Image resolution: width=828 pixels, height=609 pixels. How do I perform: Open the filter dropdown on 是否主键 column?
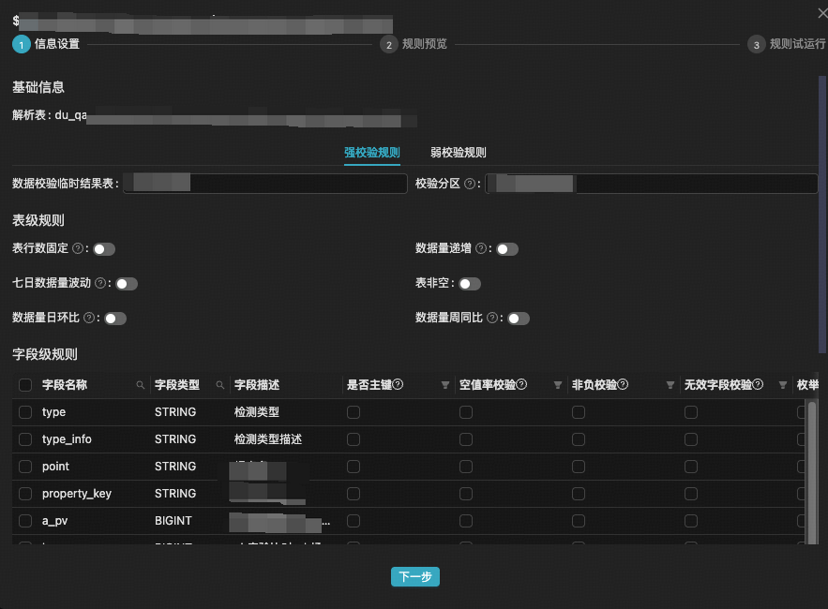[x=444, y=385]
